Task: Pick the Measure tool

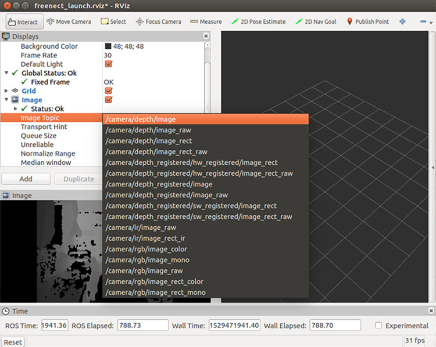Action: click(206, 21)
